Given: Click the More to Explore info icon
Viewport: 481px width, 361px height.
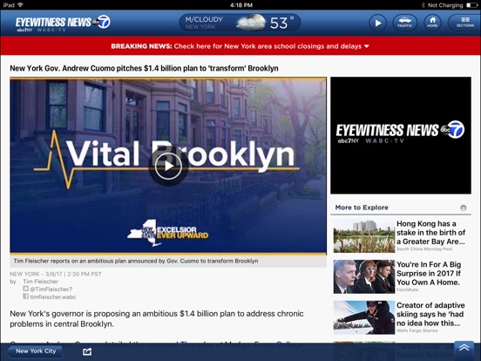Looking at the screenshot, I should coord(464,208).
